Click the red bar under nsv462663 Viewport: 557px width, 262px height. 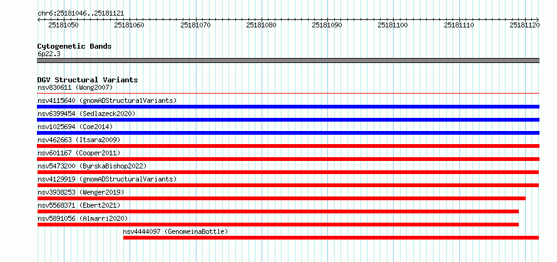(x=289, y=146)
